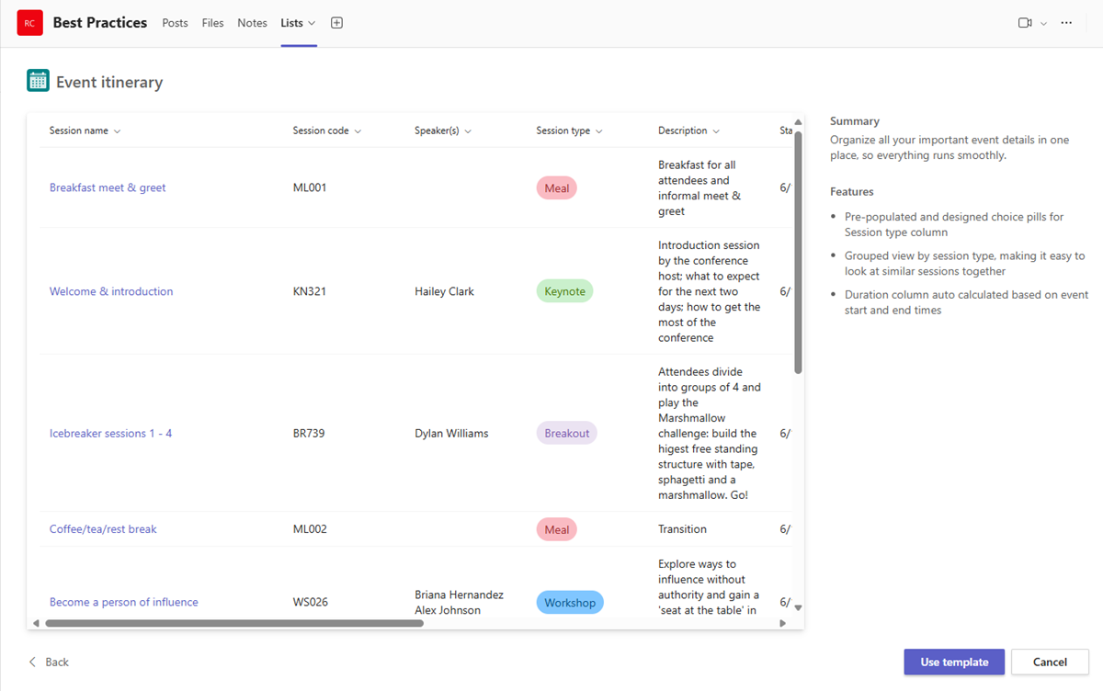Click the red RC team avatar icon
The height and width of the screenshot is (691, 1103).
tap(30, 23)
